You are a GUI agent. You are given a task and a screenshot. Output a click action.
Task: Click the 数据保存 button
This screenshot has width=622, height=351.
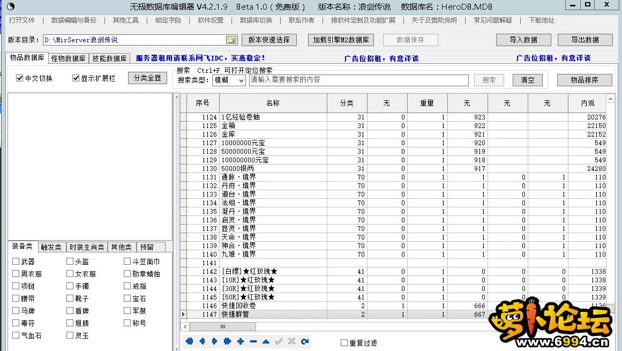pyautogui.click(x=410, y=40)
